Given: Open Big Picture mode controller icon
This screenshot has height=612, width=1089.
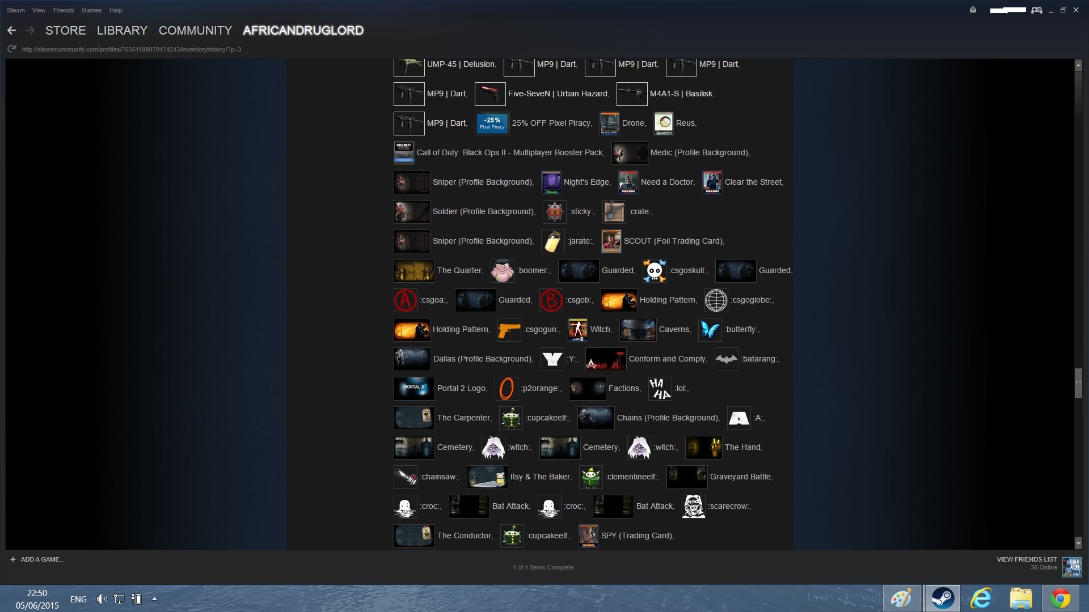Looking at the screenshot, I should click(x=1037, y=10).
